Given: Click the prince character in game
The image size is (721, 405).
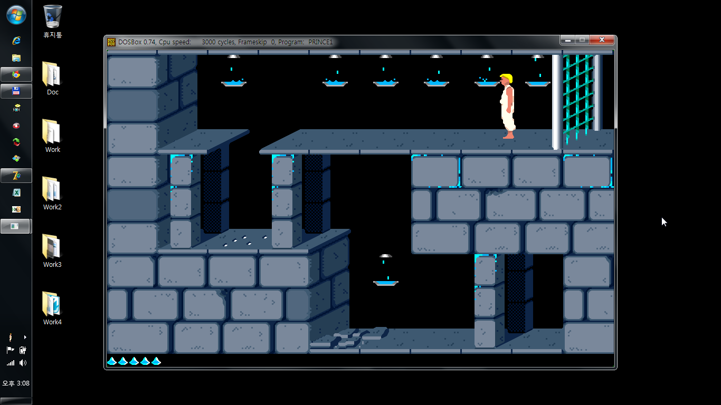Looking at the screenshot, I should (507, 107).
